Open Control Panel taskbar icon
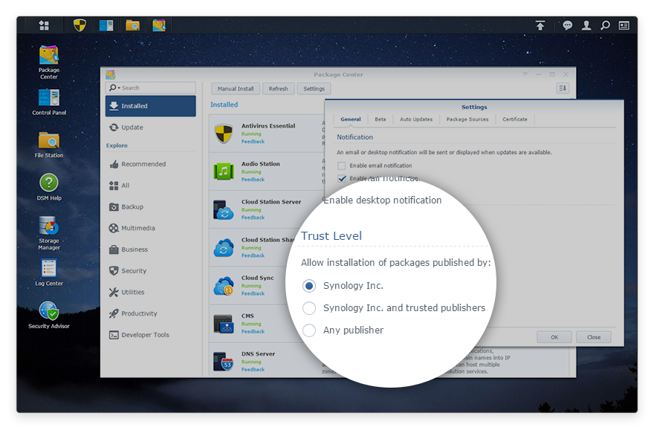This screenshot has width=654, height=427. click(106, 25)
